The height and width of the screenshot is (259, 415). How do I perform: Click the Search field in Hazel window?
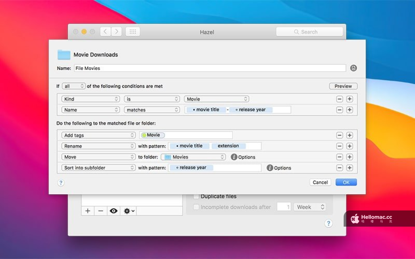pyautogui.click(x=309, y=32)
